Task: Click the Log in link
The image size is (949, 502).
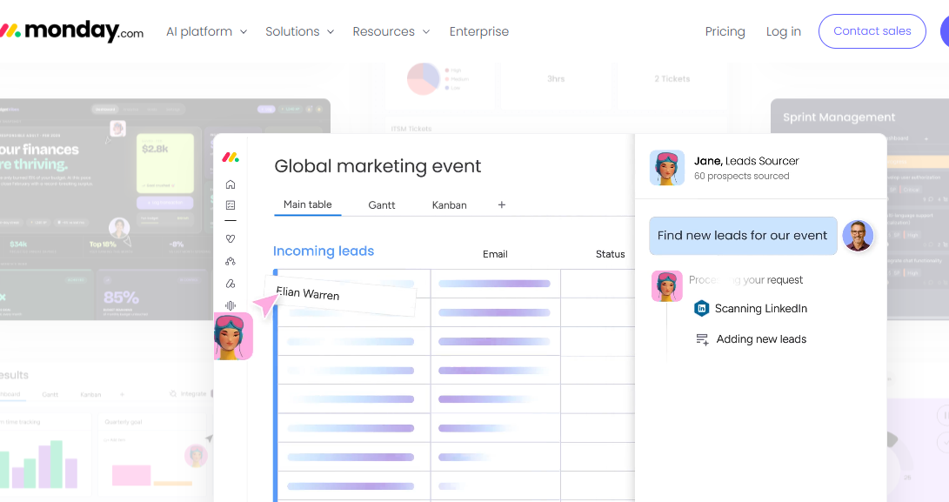Action: 783,31
